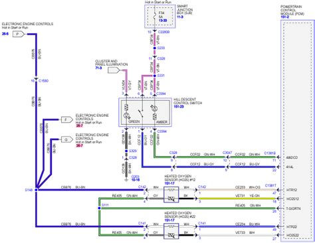
Task: Click the VE733 WH wire label
Action: 245,232
